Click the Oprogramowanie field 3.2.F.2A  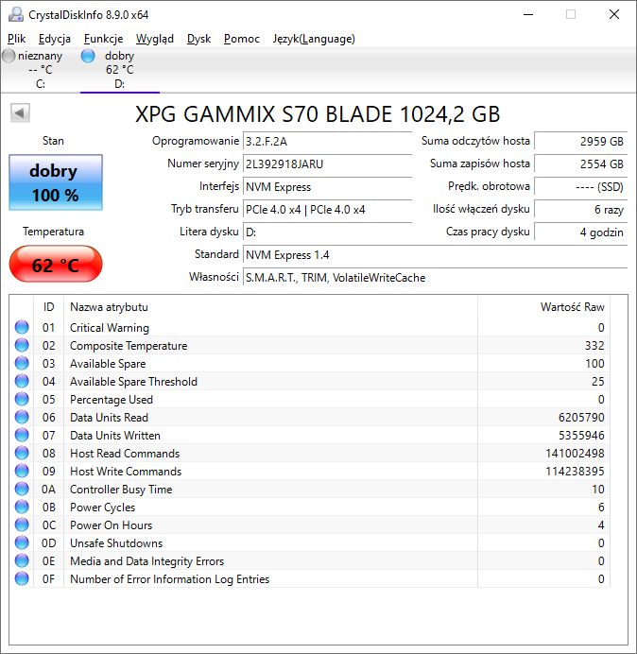coord(327,142)
